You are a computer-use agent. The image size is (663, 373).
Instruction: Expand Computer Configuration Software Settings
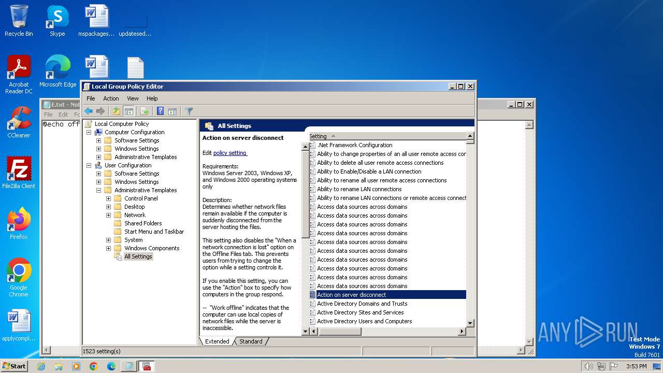tap(98, 140)
